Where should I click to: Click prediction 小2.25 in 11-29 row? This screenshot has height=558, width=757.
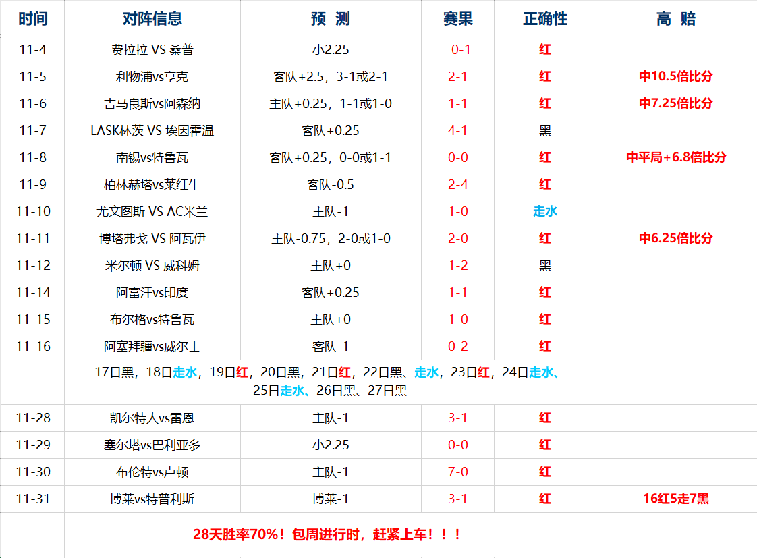point(330,445)
